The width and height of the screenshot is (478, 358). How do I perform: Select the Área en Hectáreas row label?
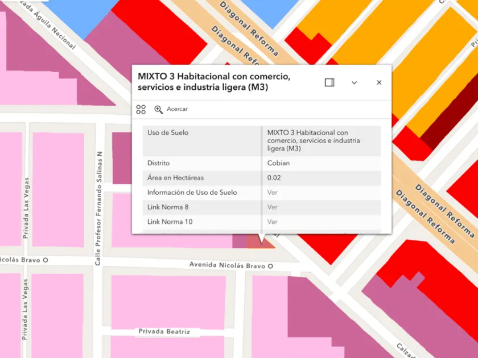click(x=175, y=178)
